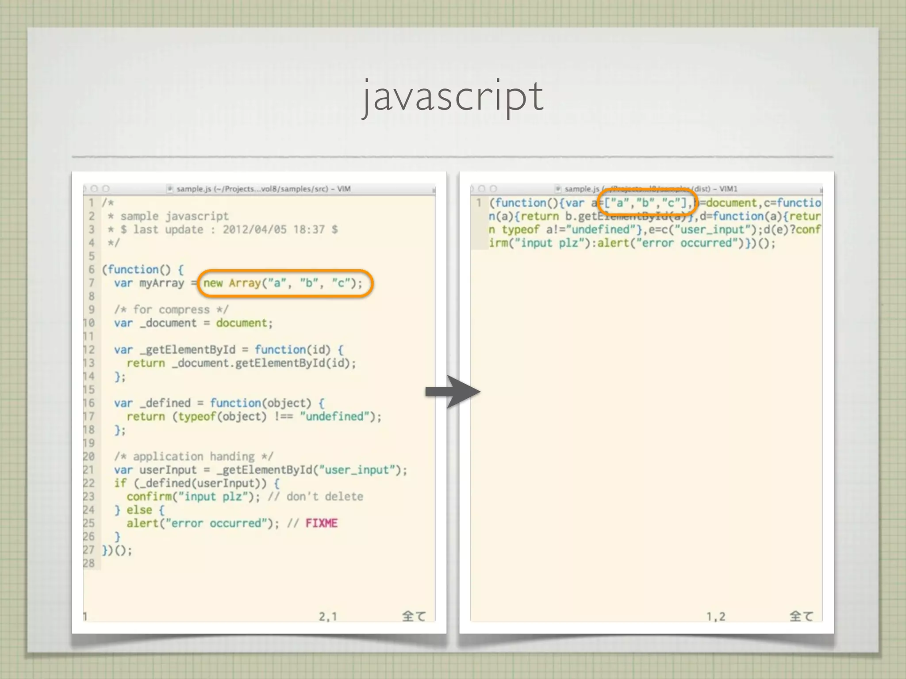Click cursor position '1,2' in right status line
The height and width of the screenshot is (679, 906).
coord(716,616)
